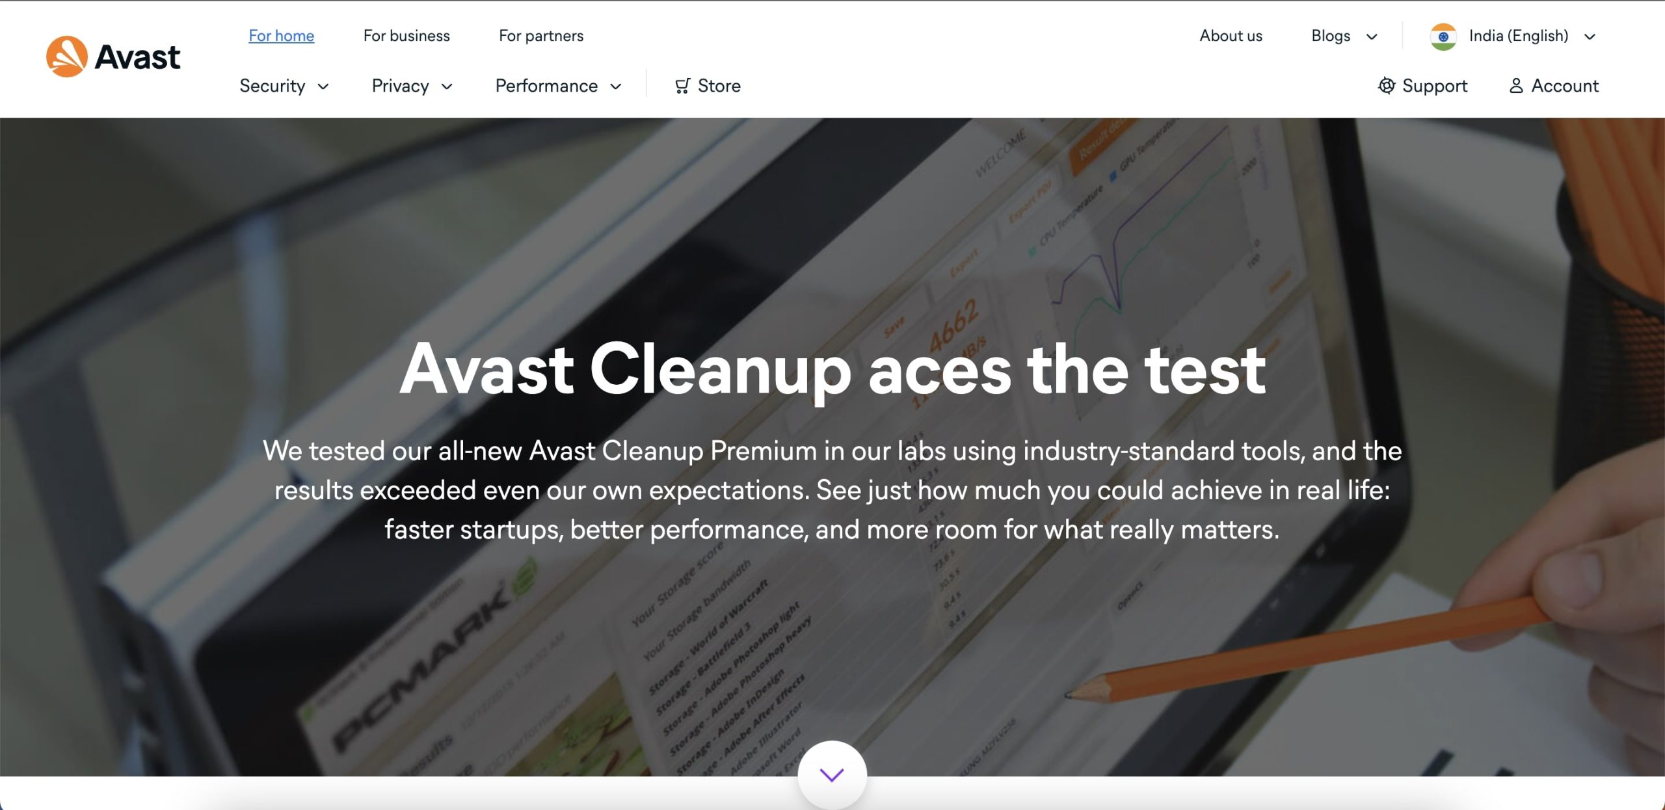
Task: Open the Support settings icon
Action: coord(1386,85)
